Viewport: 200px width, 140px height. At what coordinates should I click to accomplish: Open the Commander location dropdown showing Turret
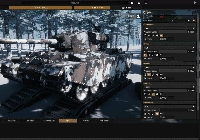click(x=169, y=28)
